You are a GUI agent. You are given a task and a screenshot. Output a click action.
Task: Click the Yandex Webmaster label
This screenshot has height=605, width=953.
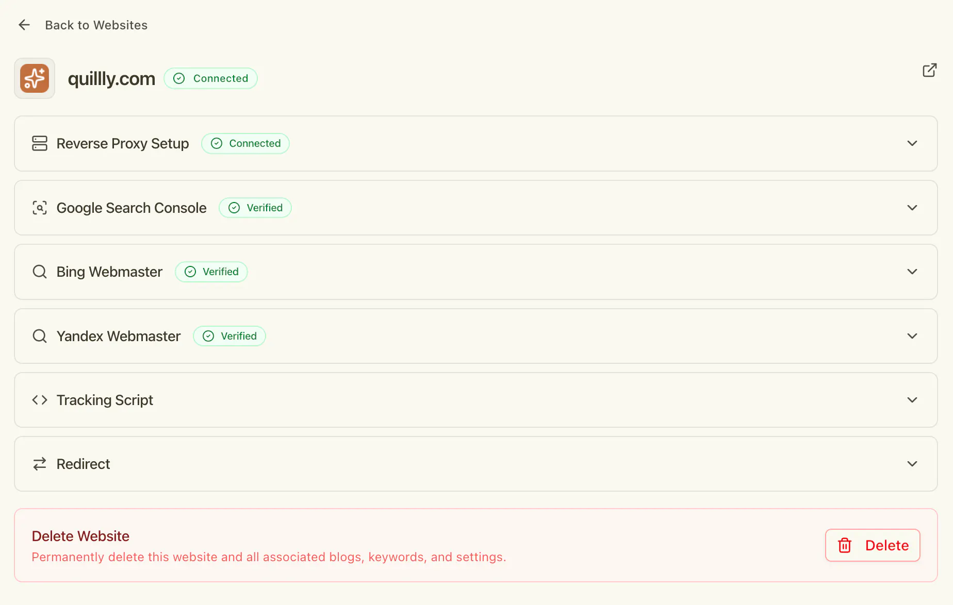(x=119, y=336)
